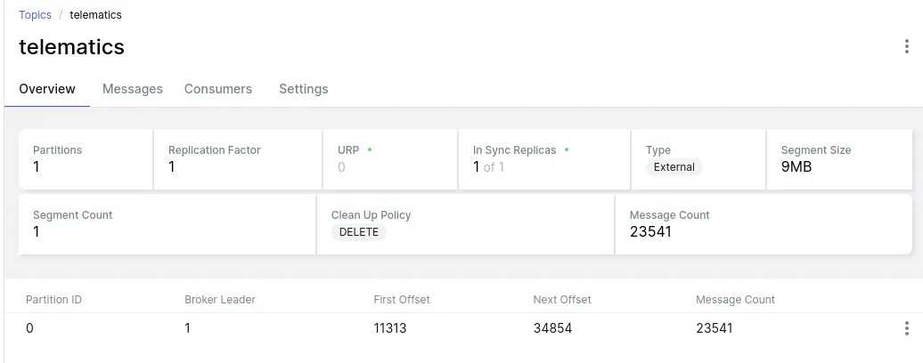Click the URP green status dot
The width and height of the screenshot is (923, 363).
370,149
